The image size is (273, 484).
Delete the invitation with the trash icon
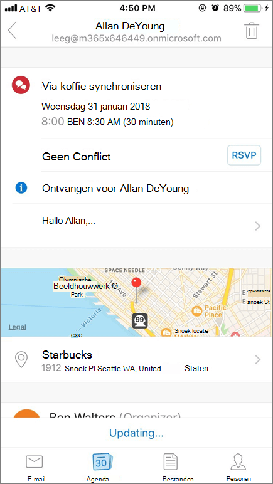point(252,31)
